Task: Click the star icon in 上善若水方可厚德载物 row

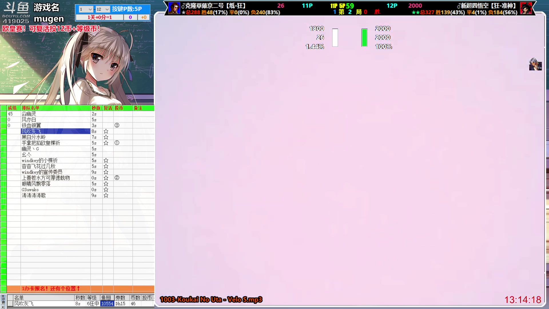Action: pos(106,178)
